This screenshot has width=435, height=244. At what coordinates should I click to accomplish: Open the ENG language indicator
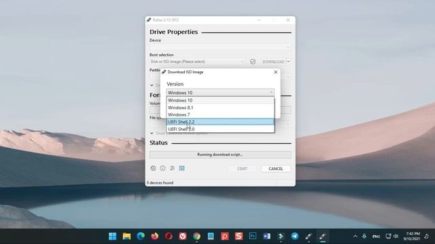(376, 237)
